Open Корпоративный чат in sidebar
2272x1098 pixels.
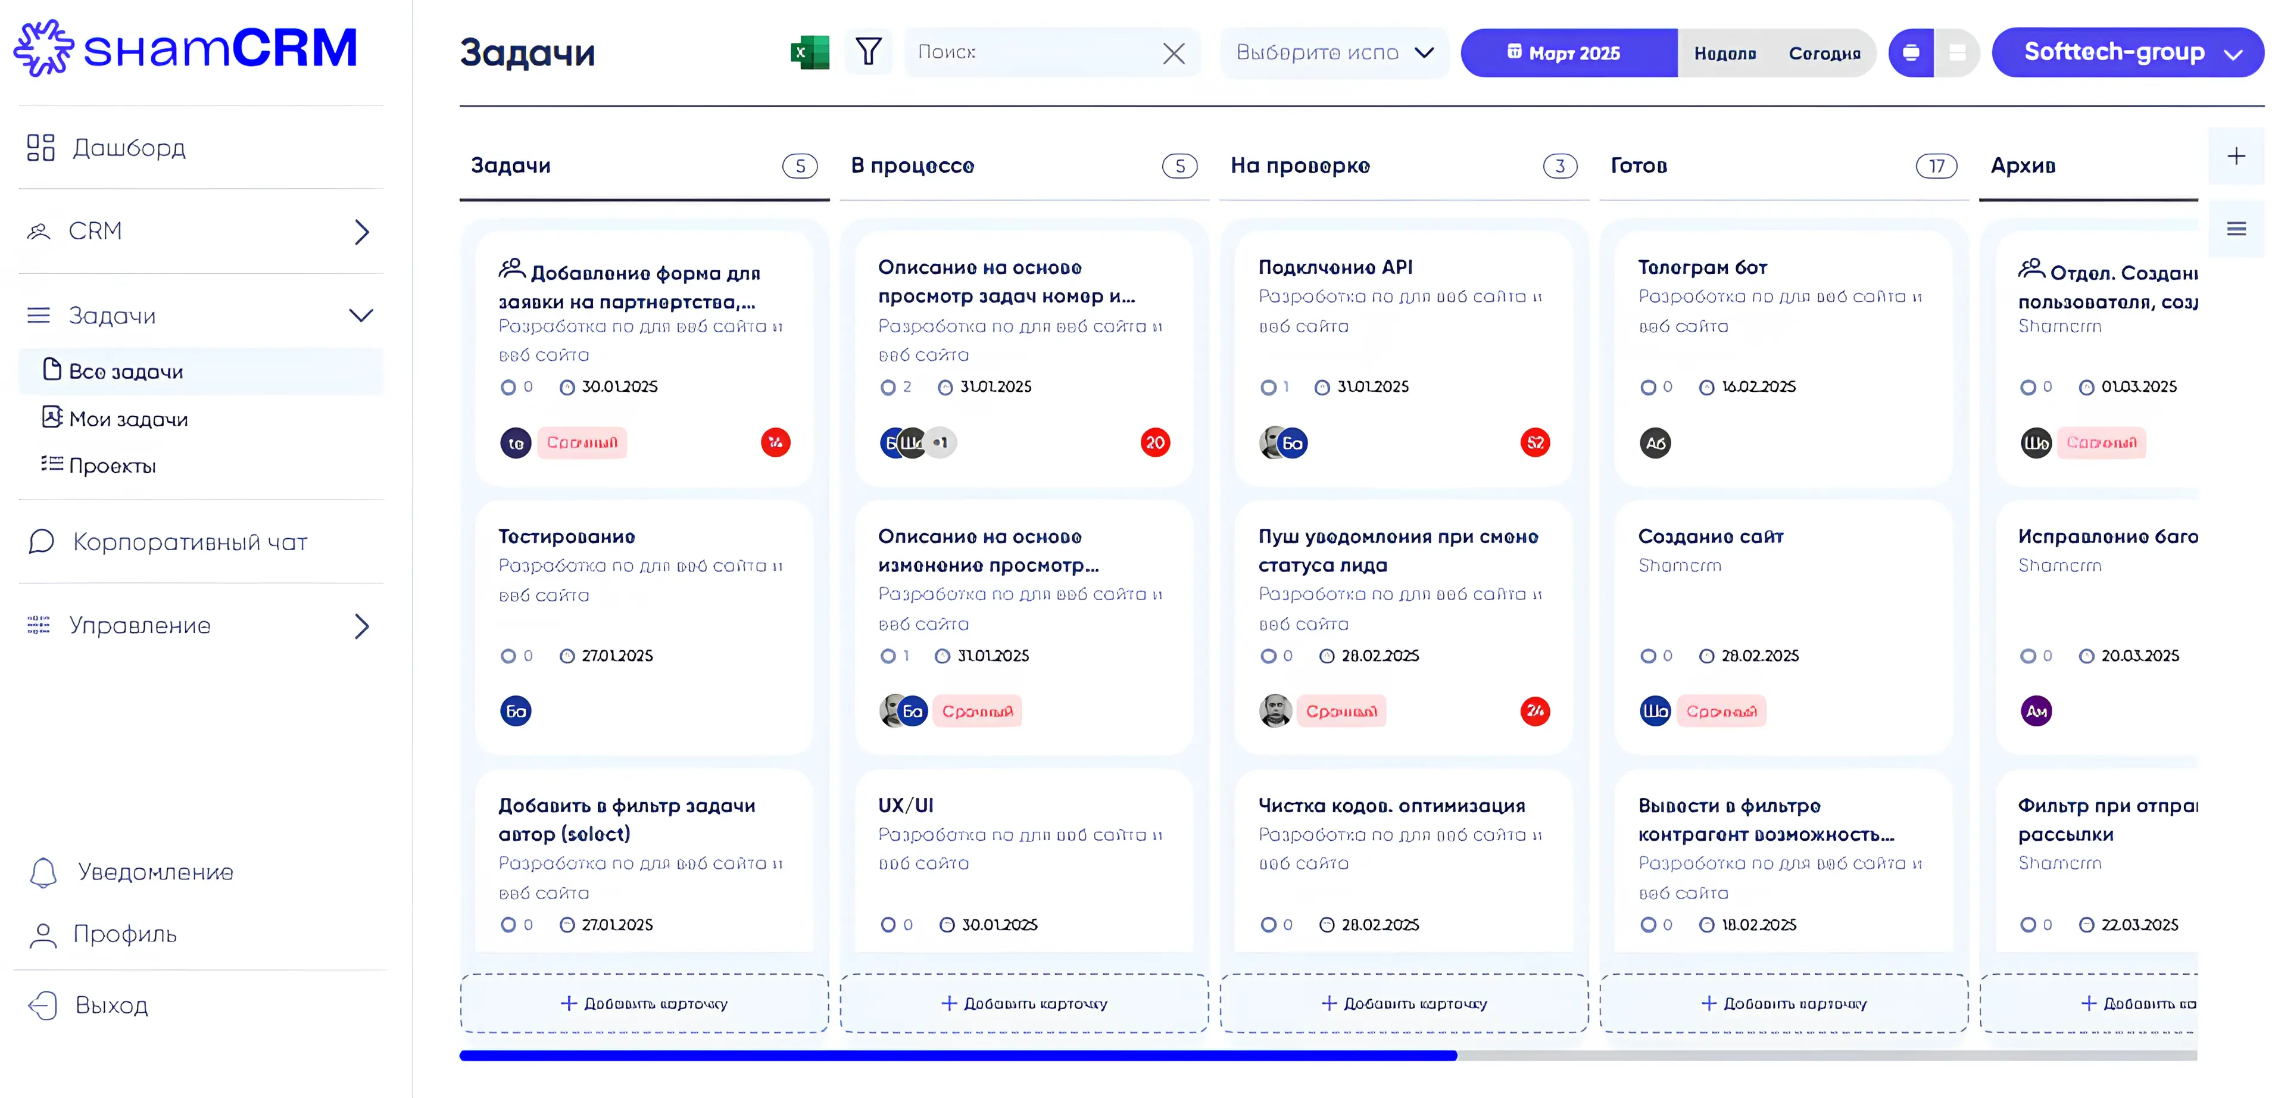coord(189,541)
